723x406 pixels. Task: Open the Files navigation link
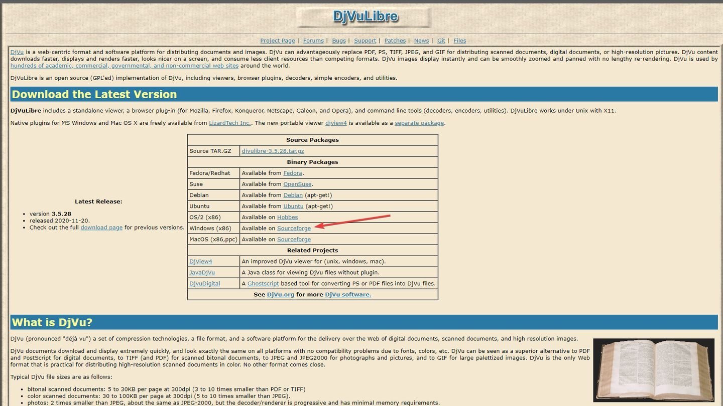click(x=460, y=41)
